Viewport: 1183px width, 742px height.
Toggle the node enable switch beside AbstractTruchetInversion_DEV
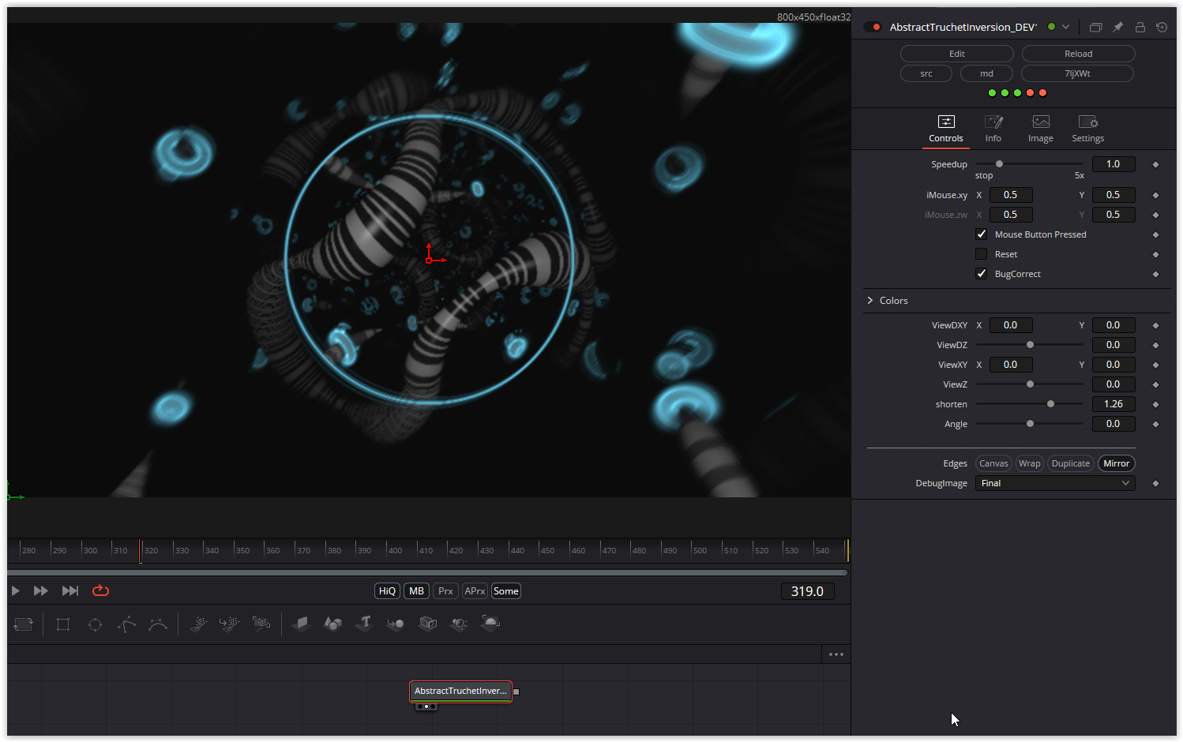pyautogui.click(x=873, y=27)
